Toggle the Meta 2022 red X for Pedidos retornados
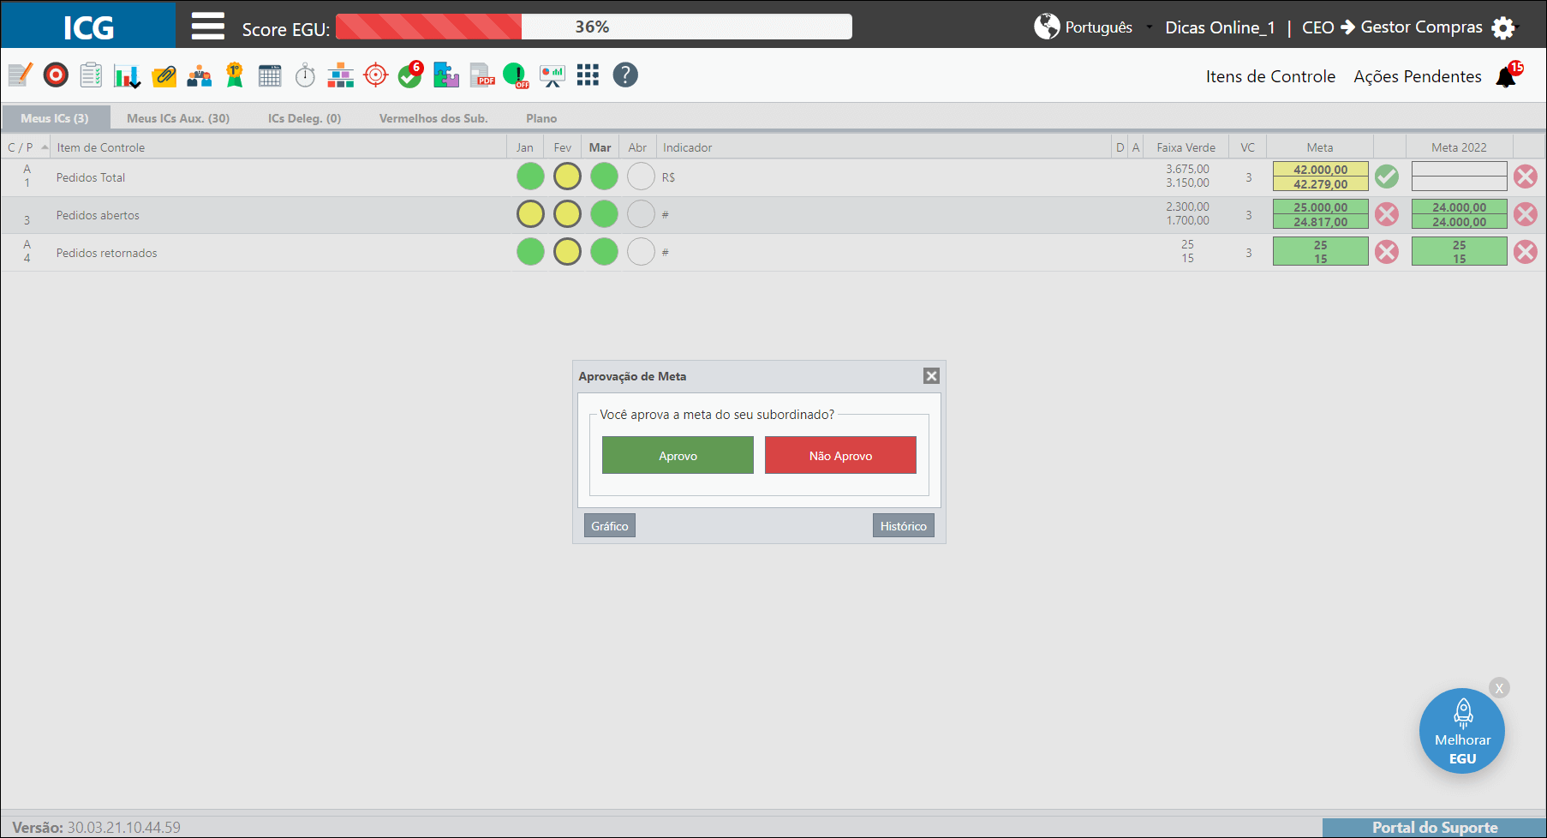The width and height of the screenshot is (1547, 838). pyautogui.click(x=1526, y=252)
